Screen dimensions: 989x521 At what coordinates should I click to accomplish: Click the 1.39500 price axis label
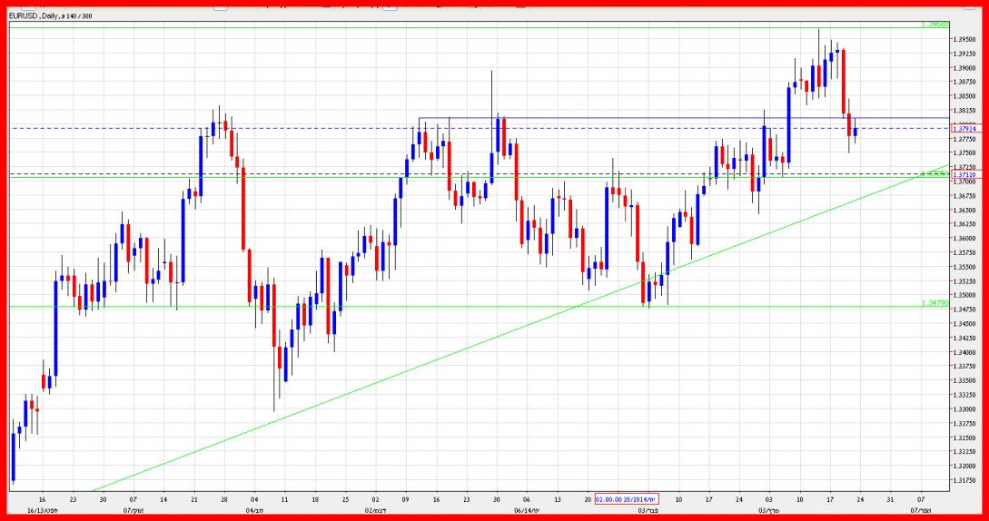pyautogui.click(x=964, y=39)
